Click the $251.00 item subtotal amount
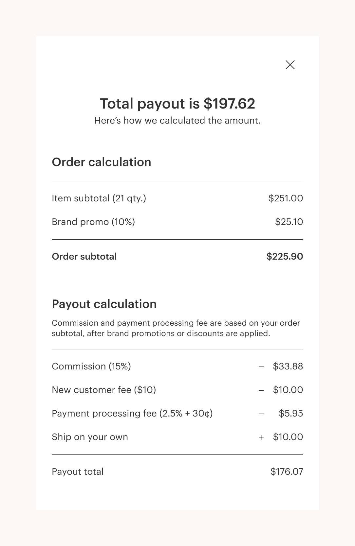 coord(286,198)
